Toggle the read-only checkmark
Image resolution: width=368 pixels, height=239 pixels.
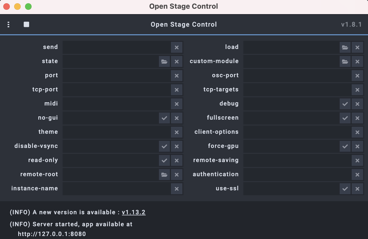click(x=164, y=160)
